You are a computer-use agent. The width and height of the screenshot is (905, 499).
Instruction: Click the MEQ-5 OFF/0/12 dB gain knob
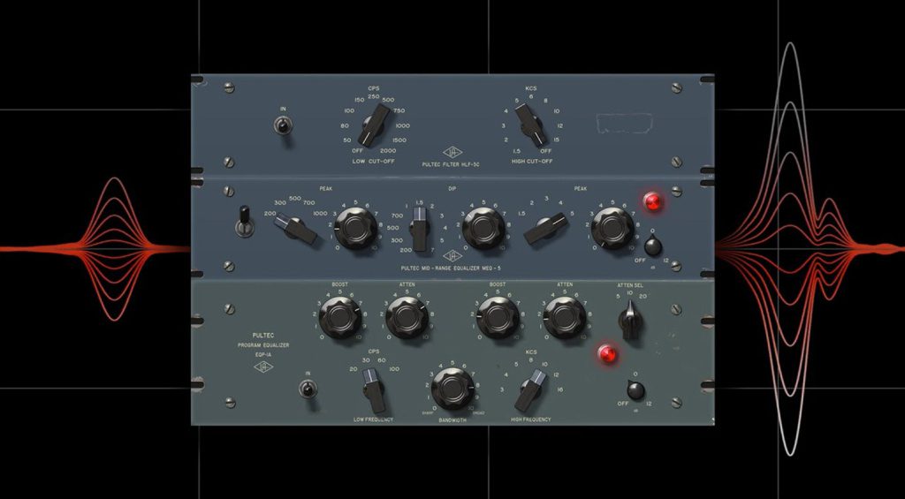coord(652,247)
